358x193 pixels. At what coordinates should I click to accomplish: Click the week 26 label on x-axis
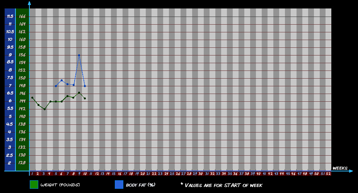click(177, 174)
